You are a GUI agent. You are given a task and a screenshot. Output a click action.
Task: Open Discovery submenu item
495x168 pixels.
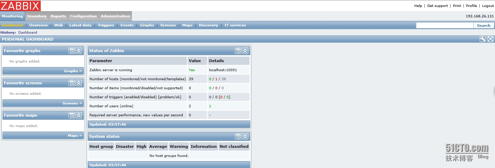pyautogui.click(x=209, y=25)
